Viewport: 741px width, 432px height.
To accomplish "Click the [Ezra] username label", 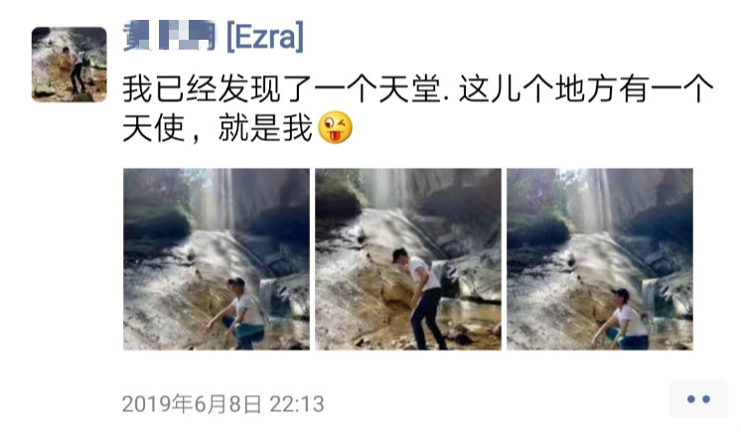I will pyautogui.click(x=265, y=37).
